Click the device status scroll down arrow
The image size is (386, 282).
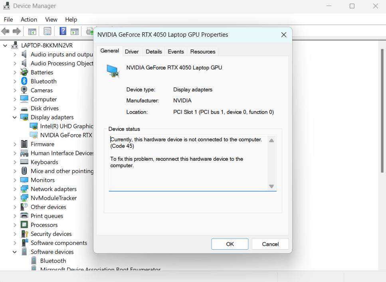point(271,186)
